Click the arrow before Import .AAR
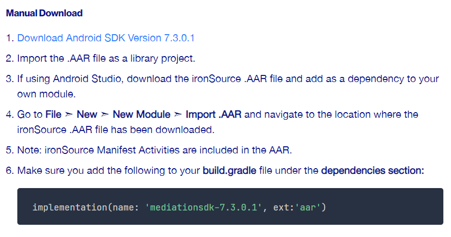 coord(178,115)
